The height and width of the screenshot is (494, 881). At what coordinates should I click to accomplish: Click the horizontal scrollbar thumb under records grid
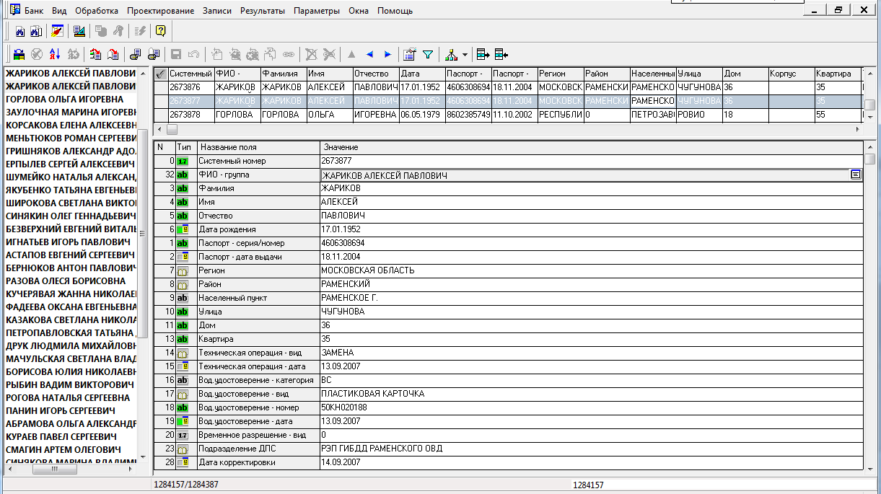[172, 130]
